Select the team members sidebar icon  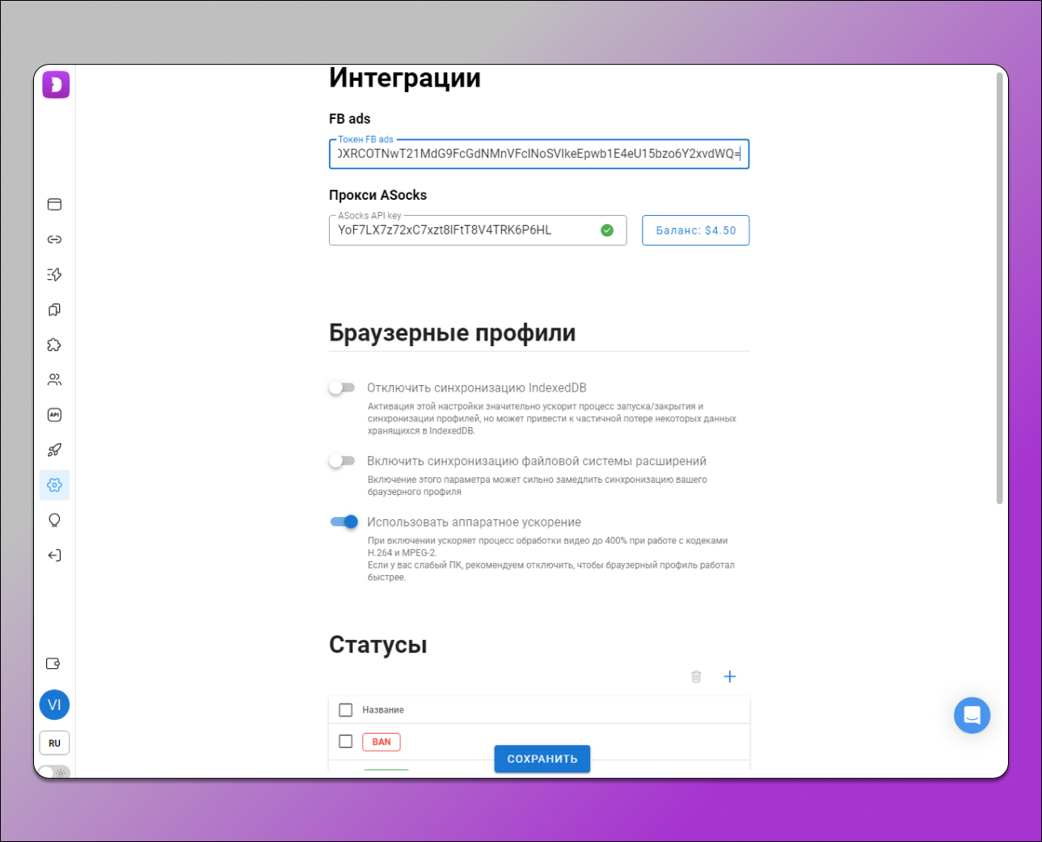tap(54, 379)
